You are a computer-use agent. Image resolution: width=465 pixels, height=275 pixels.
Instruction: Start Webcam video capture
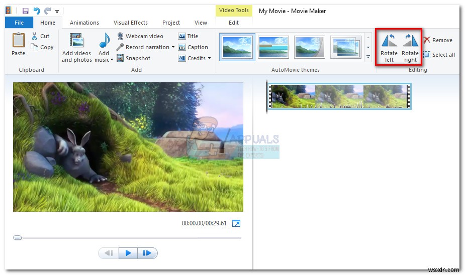[140, 36]
